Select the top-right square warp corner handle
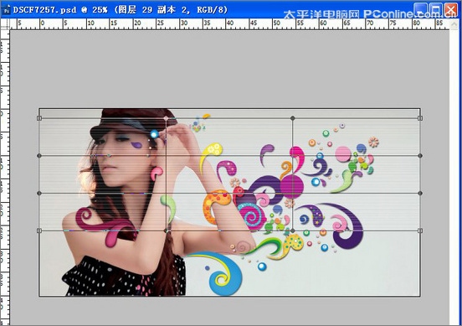 (x=420, y=118)
